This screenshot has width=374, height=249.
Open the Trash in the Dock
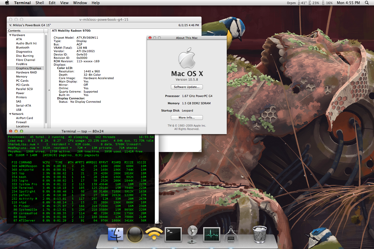pyautogui.click(x=259, y=234)
